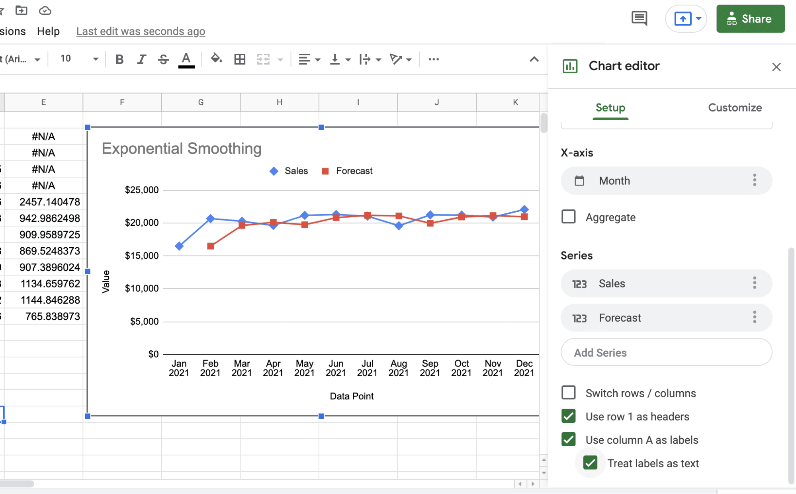Apply italic formatting

click(141, 59)
